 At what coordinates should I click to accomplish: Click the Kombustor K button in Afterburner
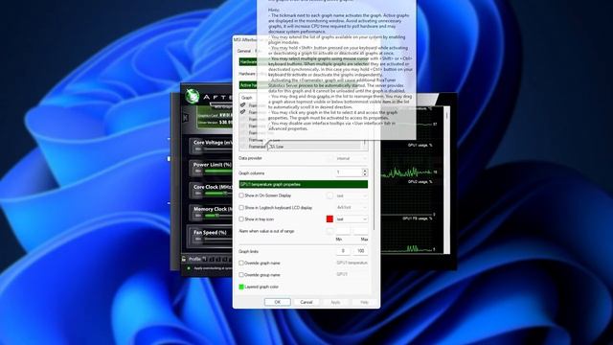(185, 117)
